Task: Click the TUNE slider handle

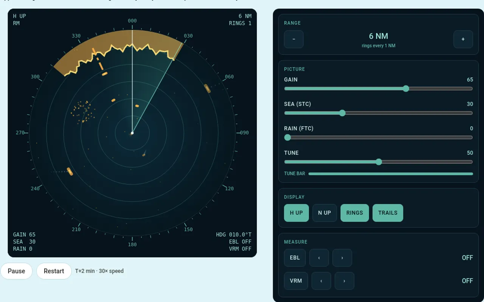Action: coord(379,162)
